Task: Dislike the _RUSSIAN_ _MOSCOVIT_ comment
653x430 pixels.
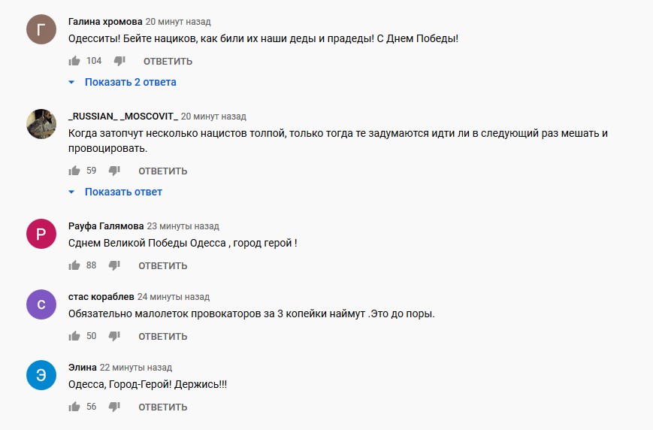Action: click(x=114, y=171)
